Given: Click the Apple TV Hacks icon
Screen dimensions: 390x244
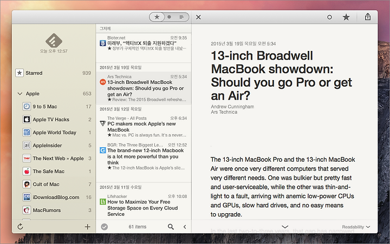Looking at the screenshot, I should point(27,120).
